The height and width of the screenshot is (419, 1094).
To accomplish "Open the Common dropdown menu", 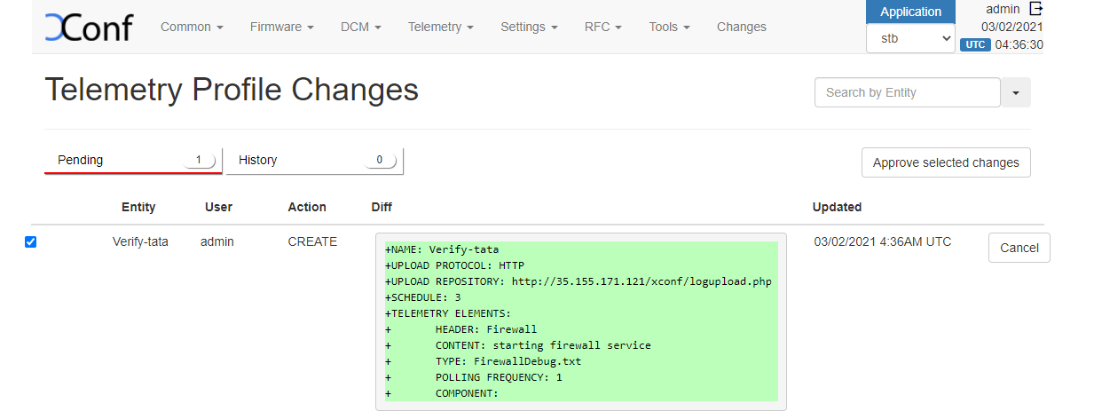I will coord(192,27).
